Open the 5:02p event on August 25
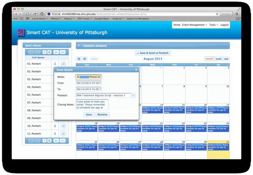Screen dimensions: 253x175 click(87, 147)
